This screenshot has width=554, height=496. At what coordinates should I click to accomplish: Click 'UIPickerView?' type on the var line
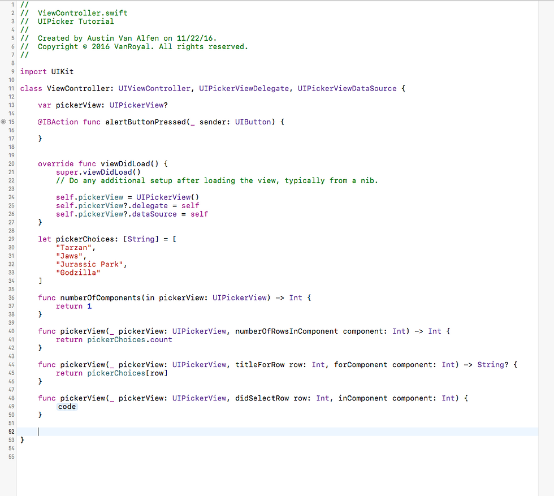138,105
